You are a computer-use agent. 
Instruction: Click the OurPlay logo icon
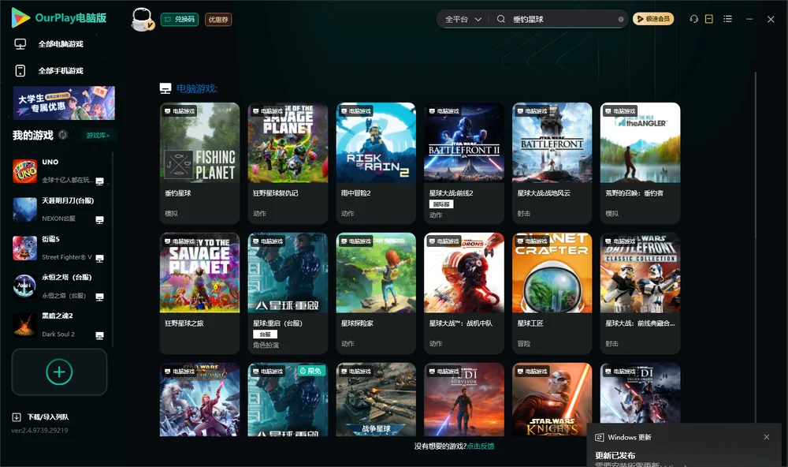(20, 18)
